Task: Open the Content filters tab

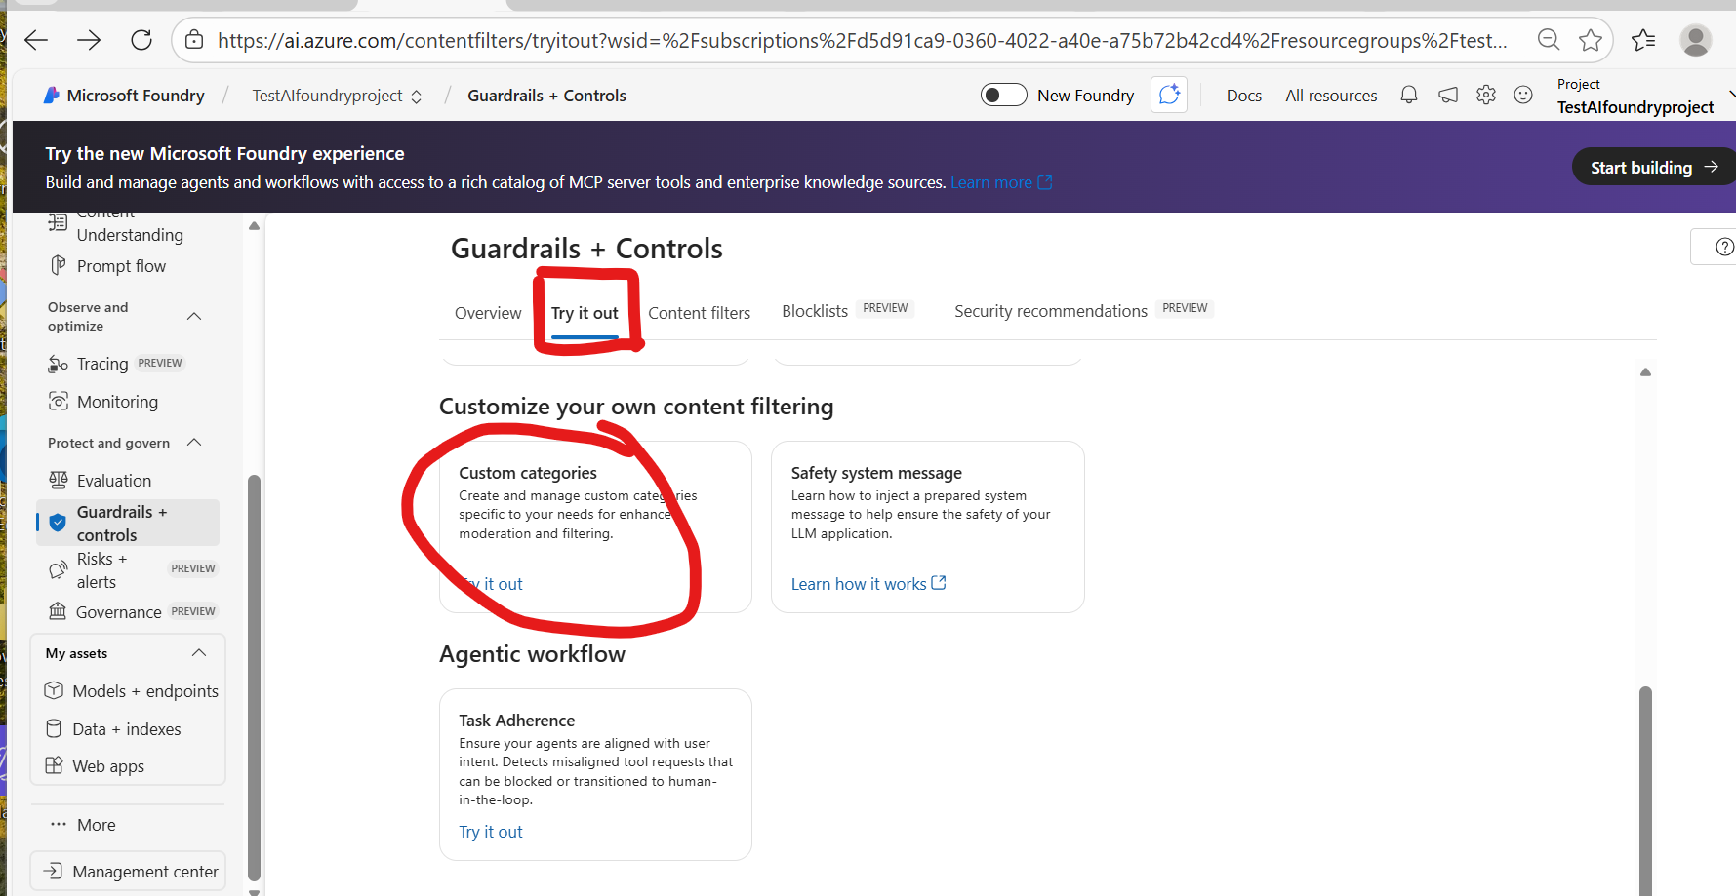Action: [x=699, y=313]
